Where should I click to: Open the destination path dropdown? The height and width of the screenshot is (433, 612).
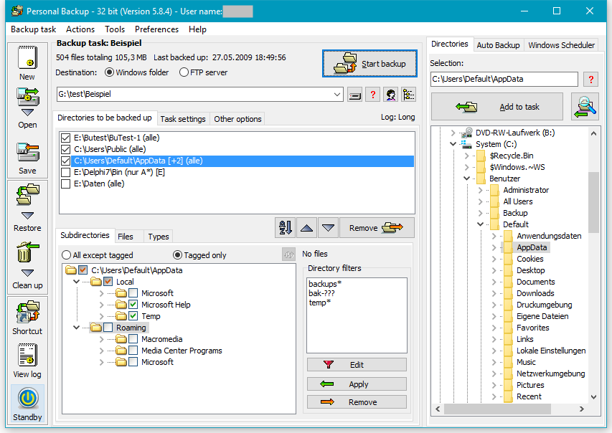337,95
